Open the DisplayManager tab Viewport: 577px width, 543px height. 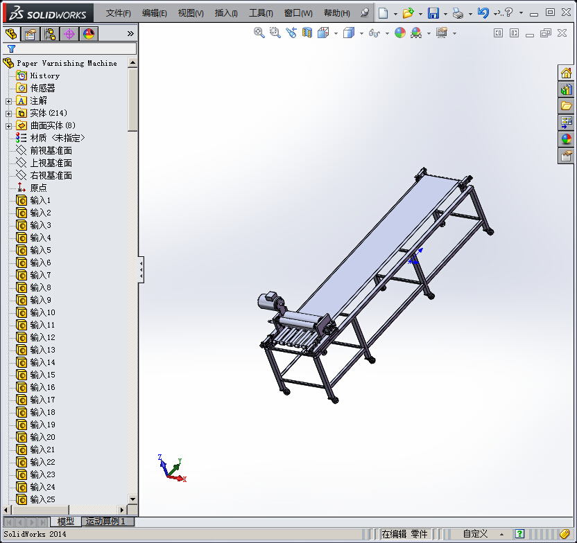(x=89, y=34)
